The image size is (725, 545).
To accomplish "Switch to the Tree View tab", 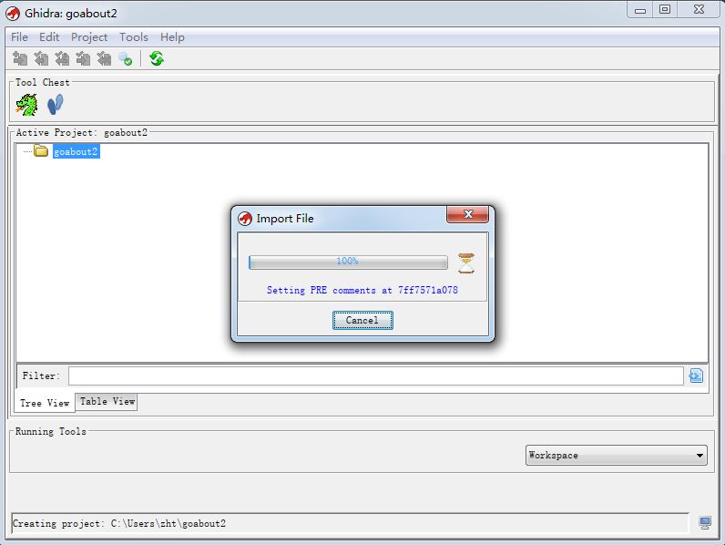I will [x=45, y=403].
